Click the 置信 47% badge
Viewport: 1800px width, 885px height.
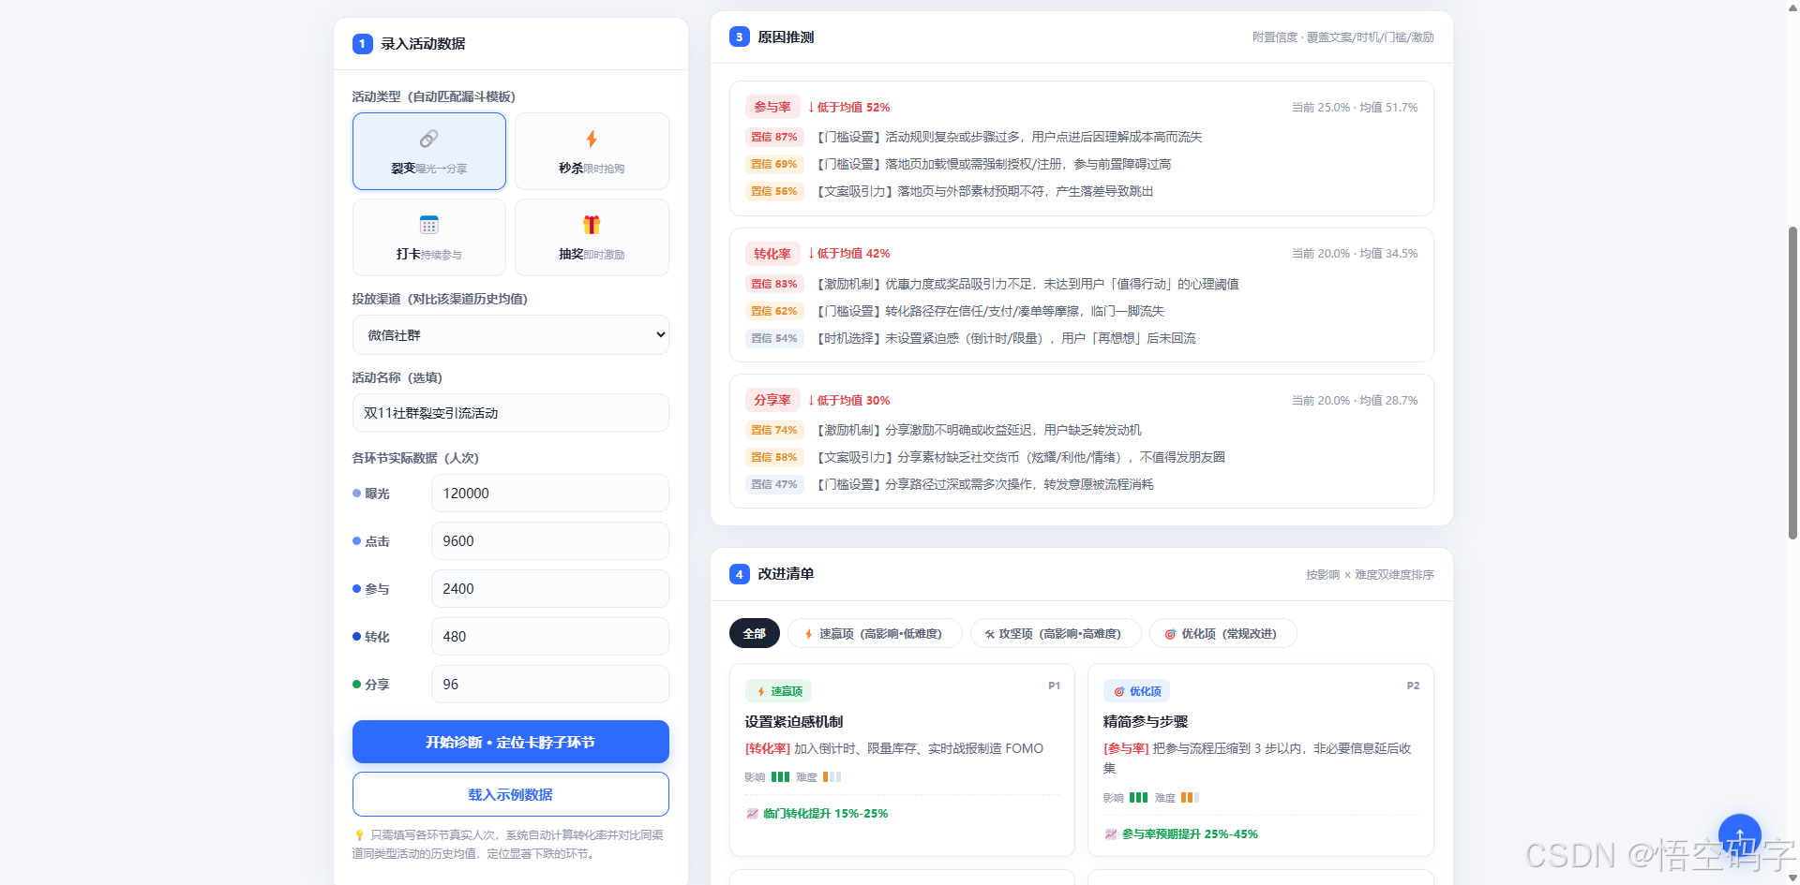tap(774, 484)
